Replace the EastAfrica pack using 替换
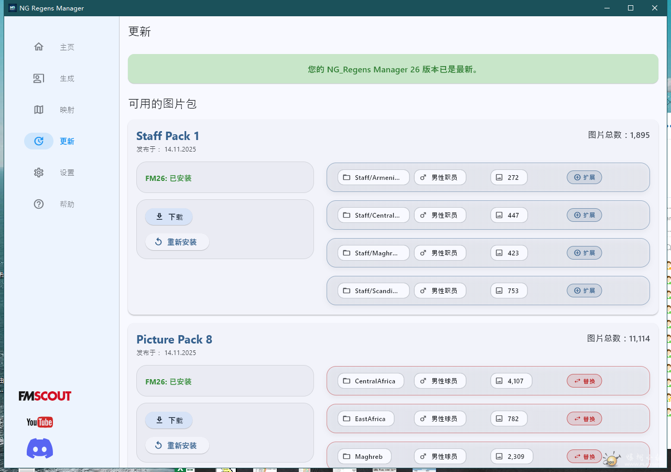Image resolution: width=671 pixels, height=472 pixels. [x=584, y=419]
